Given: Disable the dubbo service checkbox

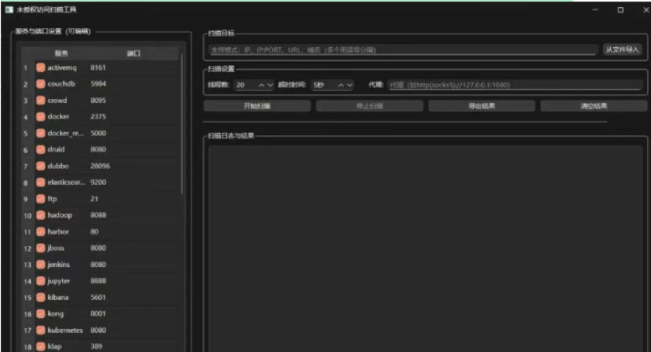Looking at the screenshot, I should click(40, 166).
